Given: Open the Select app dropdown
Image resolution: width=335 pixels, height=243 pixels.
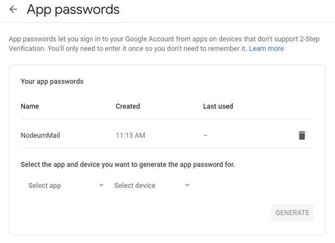Looking at the screenshot, I should [66, 186].
